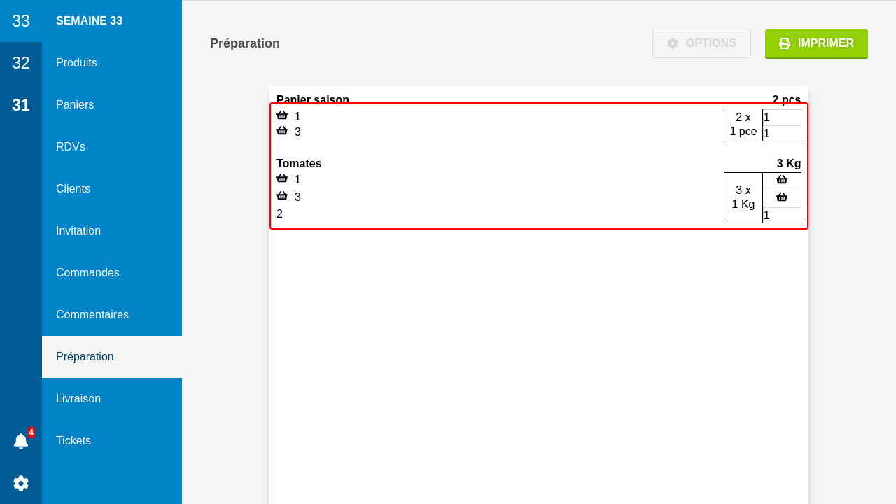Click the Tomates product heading
896x504 pixels.
299,164
